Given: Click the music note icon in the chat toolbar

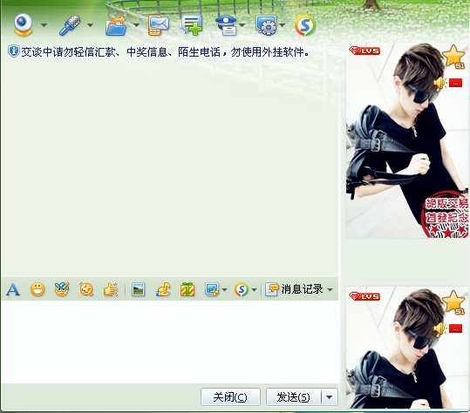Looking at the screenshot, I should [163, 289].
